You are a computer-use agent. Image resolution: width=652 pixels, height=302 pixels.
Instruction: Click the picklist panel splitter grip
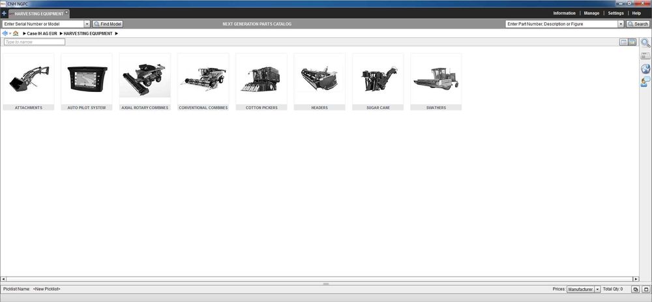coord(326,284)
